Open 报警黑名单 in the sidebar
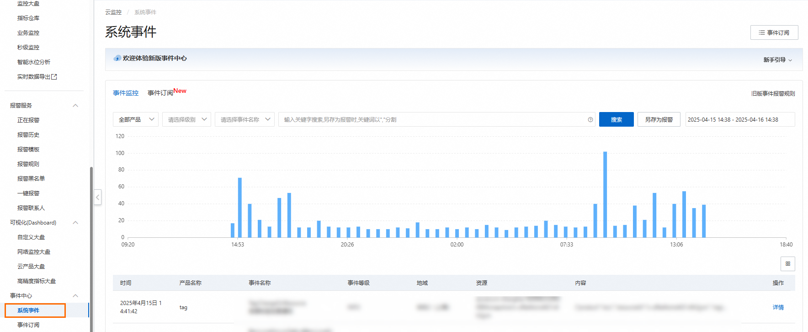 [31, 179]
